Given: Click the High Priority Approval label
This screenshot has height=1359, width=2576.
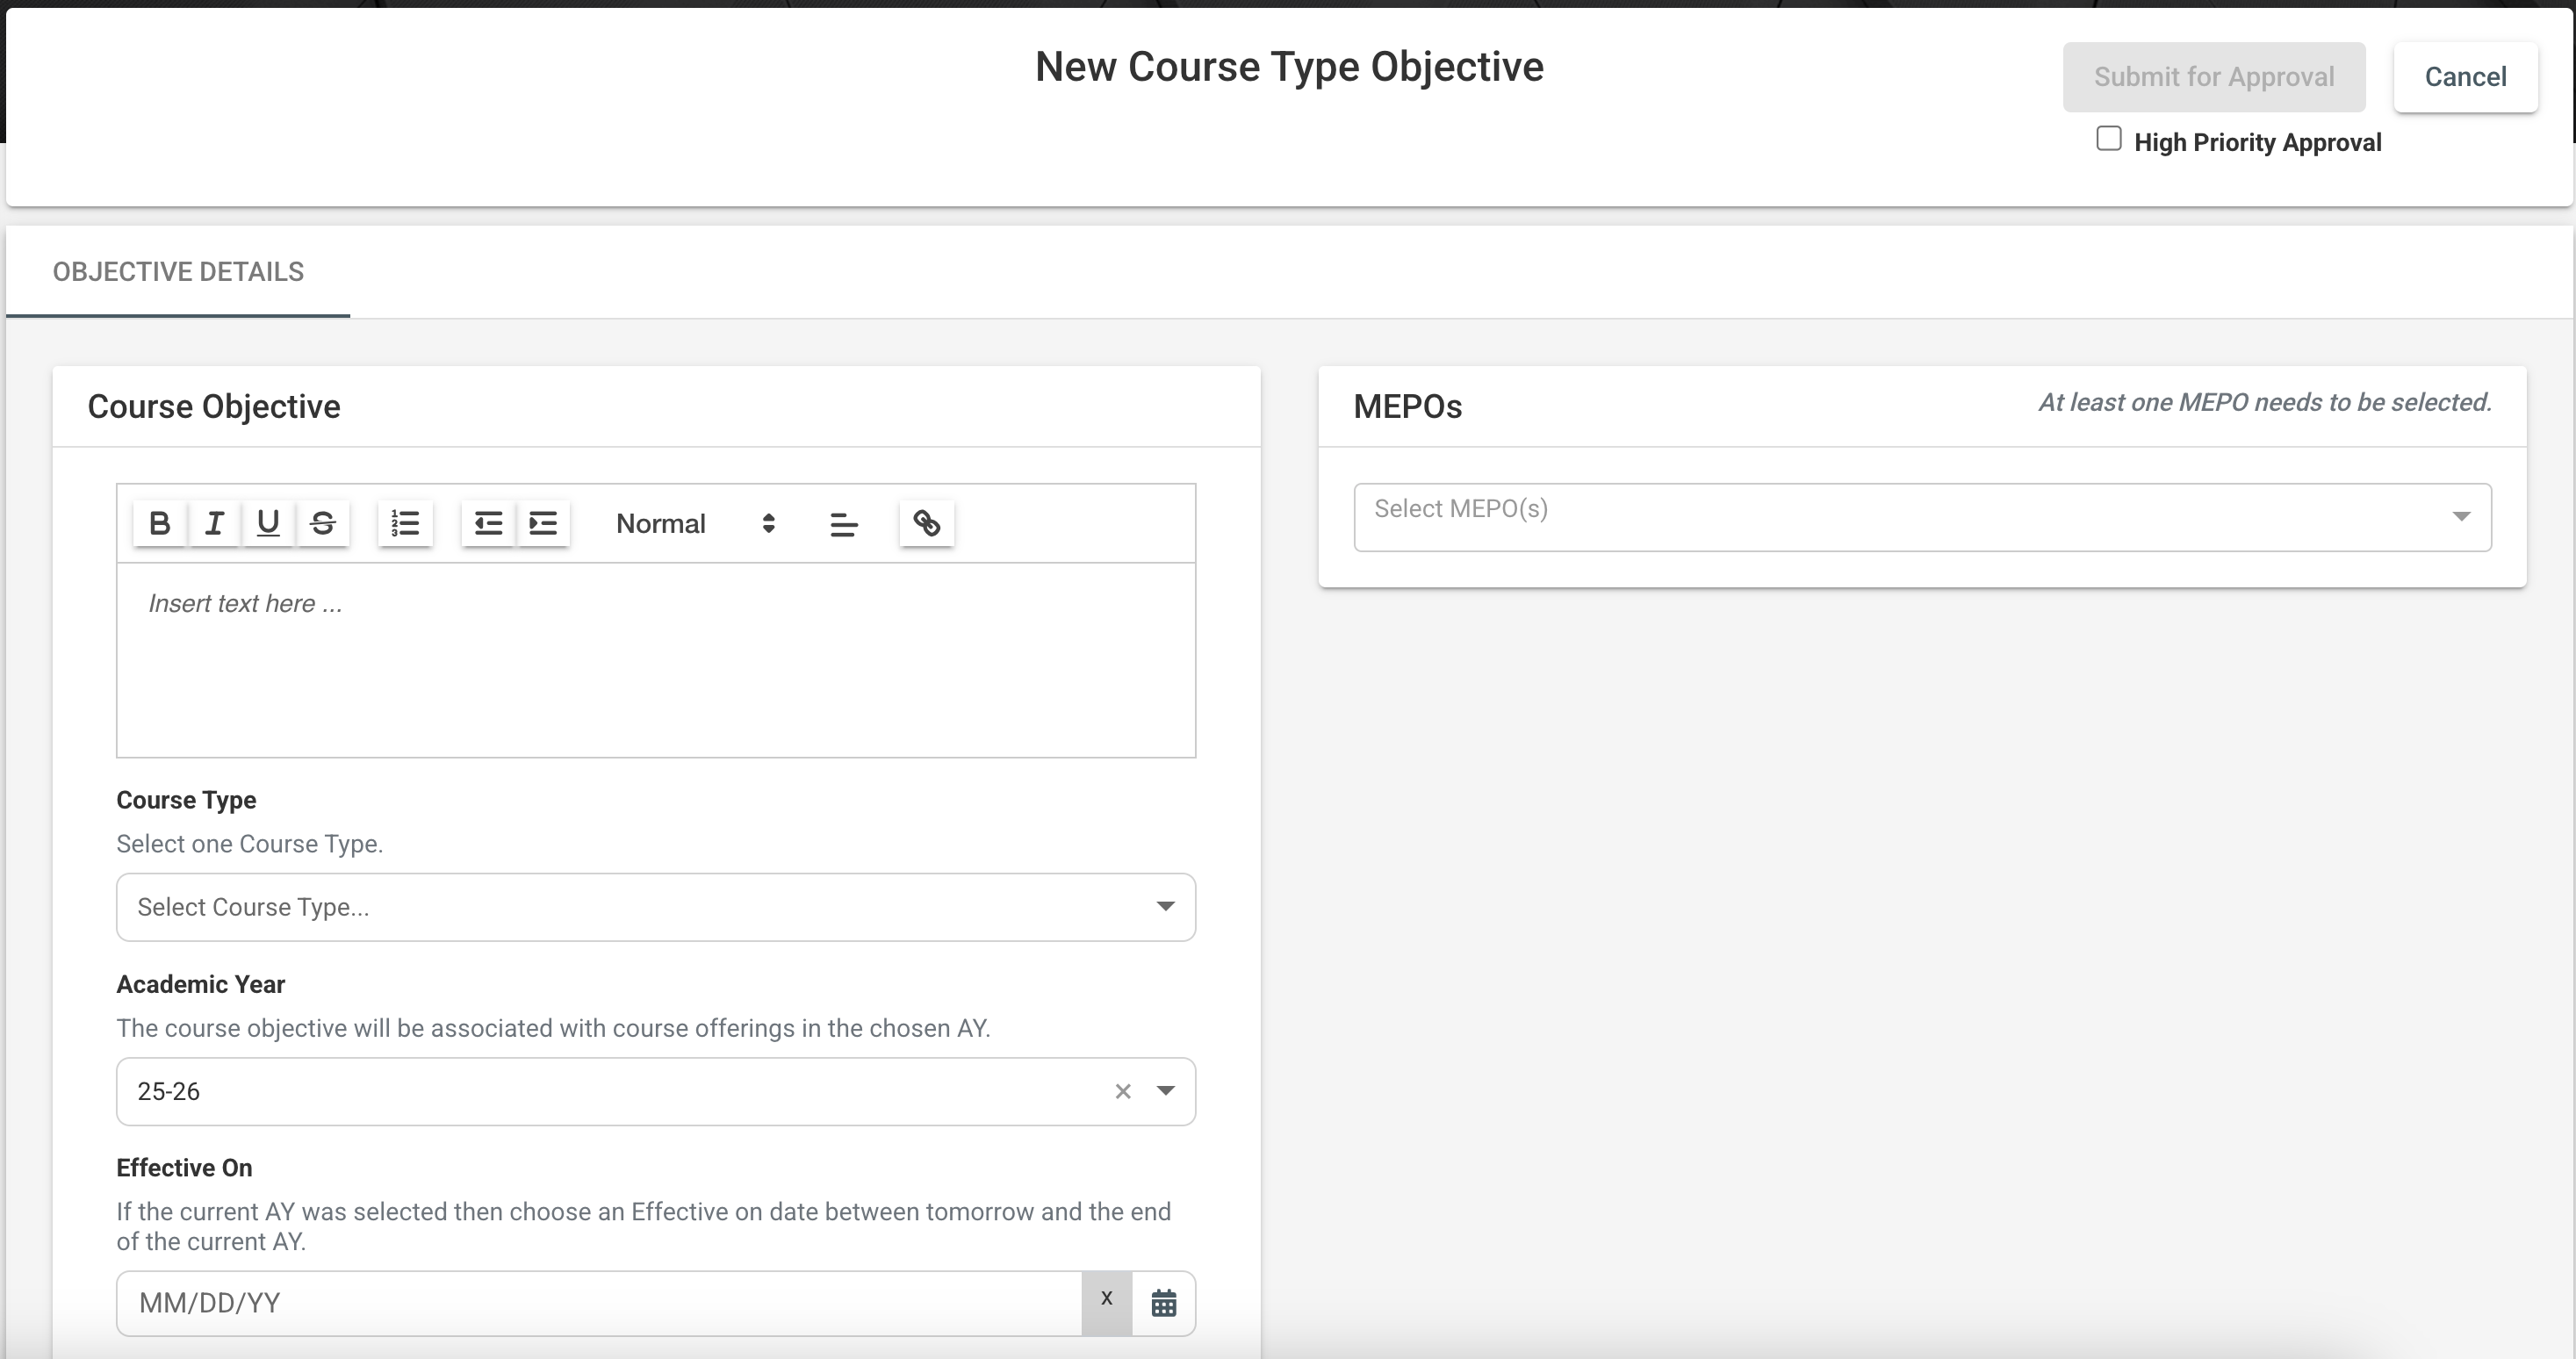Looking at the screenshot, I should tap(2258, 142).
